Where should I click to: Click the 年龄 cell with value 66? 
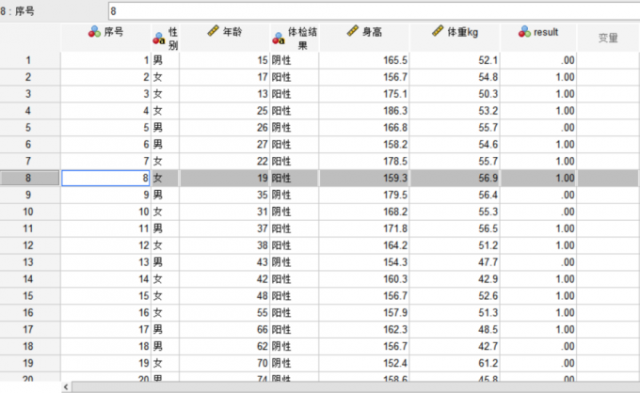tap(224, 329)
